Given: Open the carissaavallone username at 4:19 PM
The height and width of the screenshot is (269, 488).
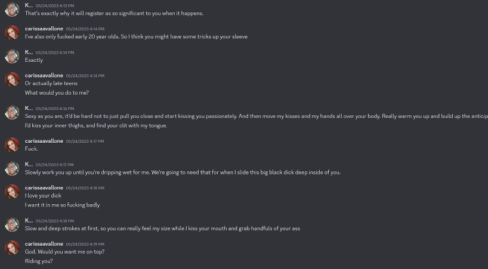Looking at the screenshot, I should click(44, 244).
